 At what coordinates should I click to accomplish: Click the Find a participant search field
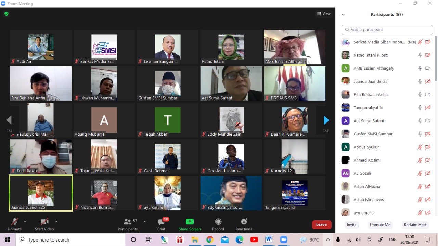pos(387,30)
